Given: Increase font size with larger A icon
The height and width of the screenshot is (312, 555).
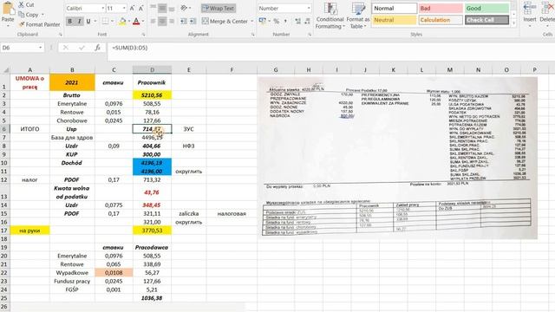Looking at the screenshot, I should (132, 8).
